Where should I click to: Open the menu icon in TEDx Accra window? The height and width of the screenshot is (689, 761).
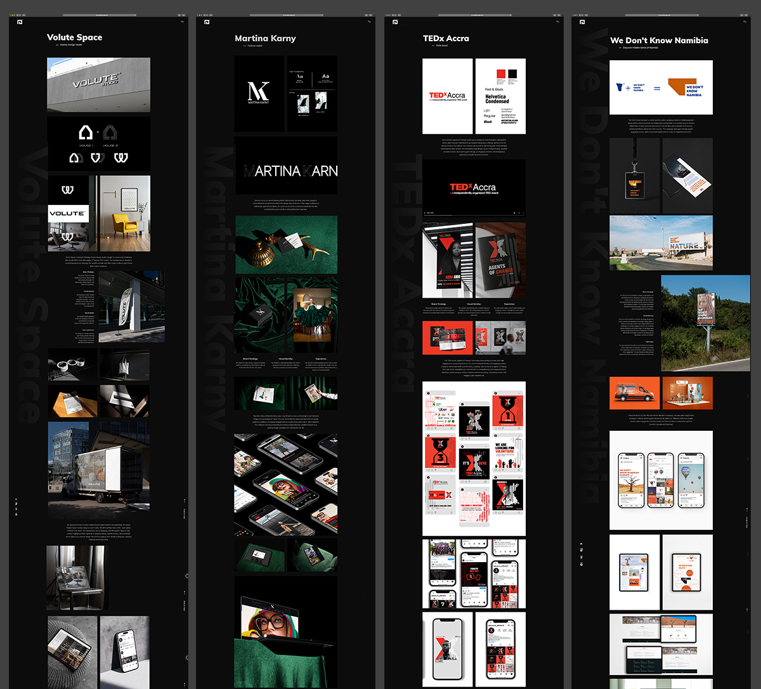pos(557,22)
